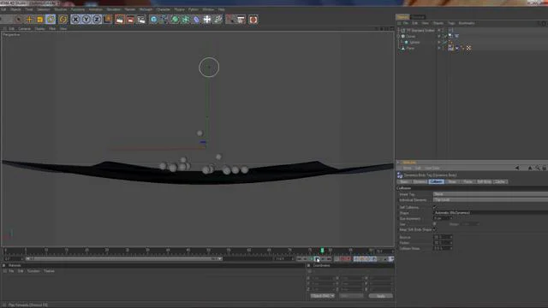Screen dimensions: 548x308
Task: Click the Bounce value field
Action: point(442,237)
